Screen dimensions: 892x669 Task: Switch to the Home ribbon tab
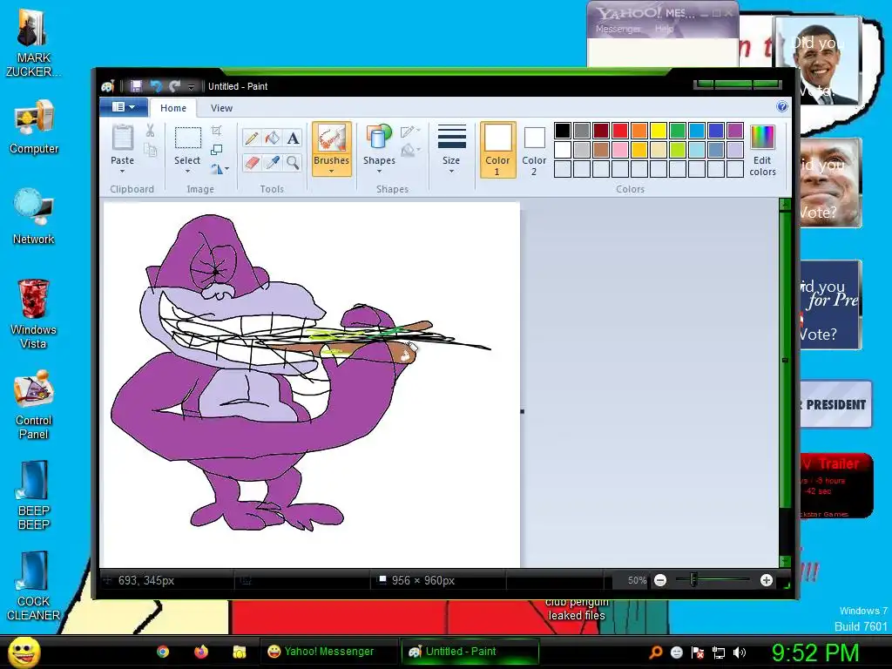[x=173, y=108]
